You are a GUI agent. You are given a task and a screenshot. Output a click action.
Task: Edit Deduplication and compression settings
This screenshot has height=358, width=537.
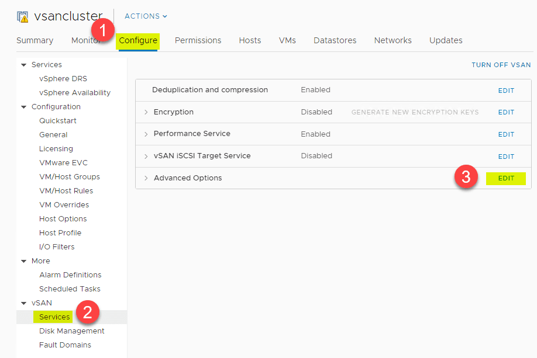click(506, 91)
